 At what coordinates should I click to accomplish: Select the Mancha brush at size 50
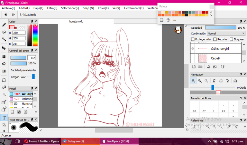(x=21, y=104)
